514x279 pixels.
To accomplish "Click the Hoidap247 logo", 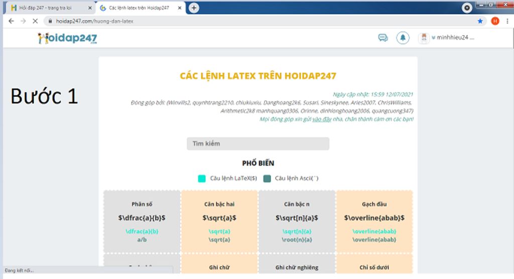I will pos(68,38).
